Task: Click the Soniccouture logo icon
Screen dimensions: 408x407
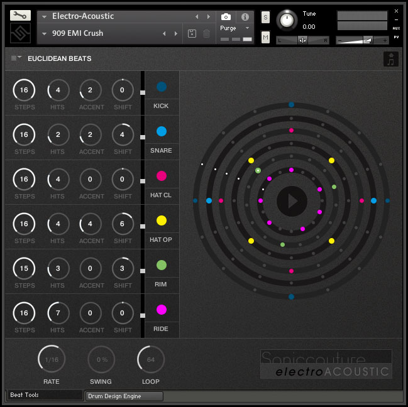Action: [20, 33]
